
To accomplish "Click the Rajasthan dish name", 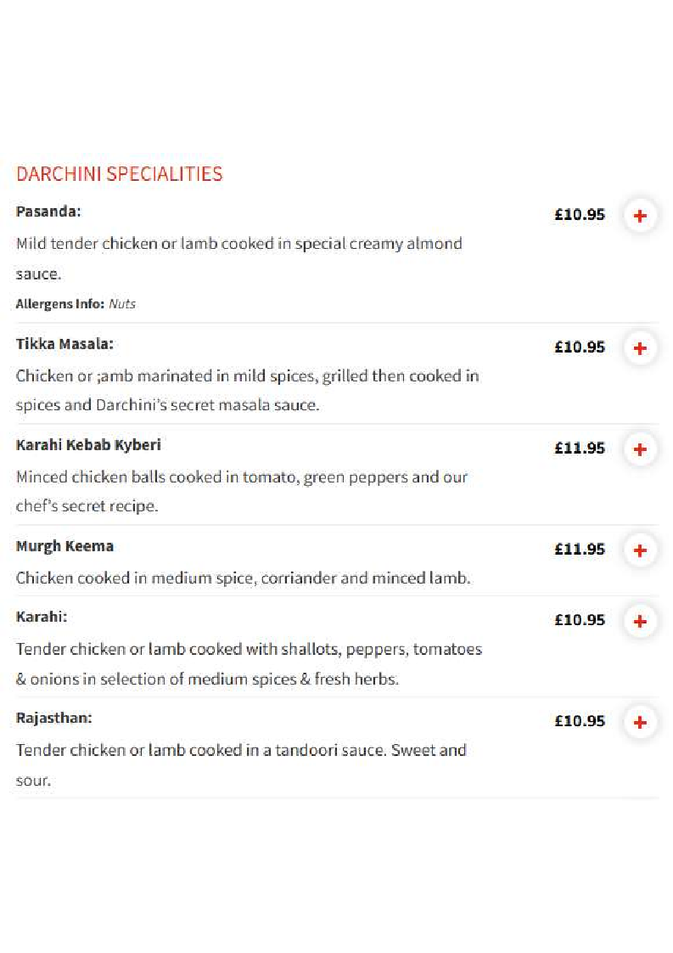I will pyautogui.click(x=53, y=718).
